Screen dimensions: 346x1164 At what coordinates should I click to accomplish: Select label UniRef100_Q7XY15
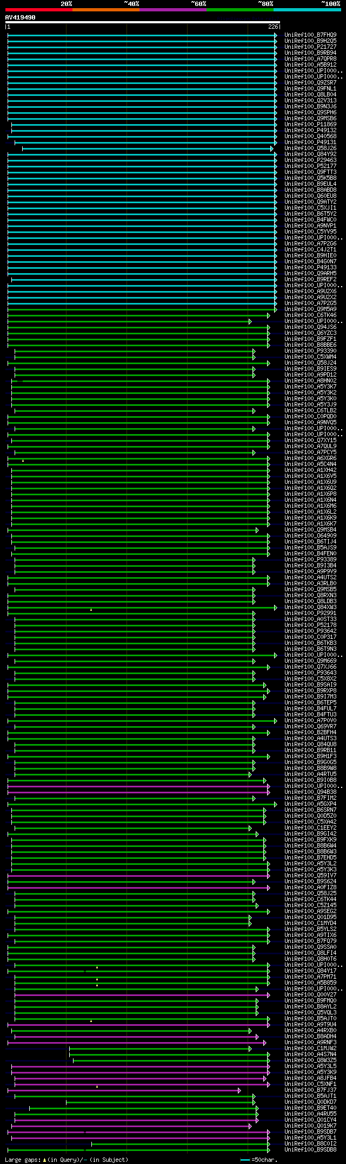(310, 440)
